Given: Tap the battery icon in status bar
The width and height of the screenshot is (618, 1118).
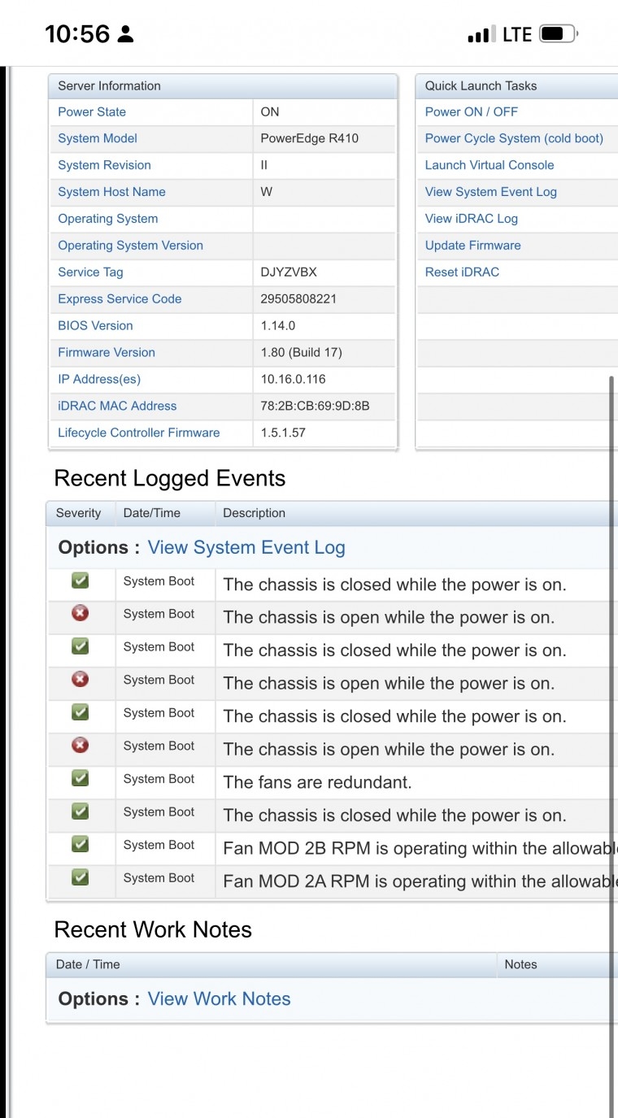Looking at the screenshot, I should tap(558, 34).
